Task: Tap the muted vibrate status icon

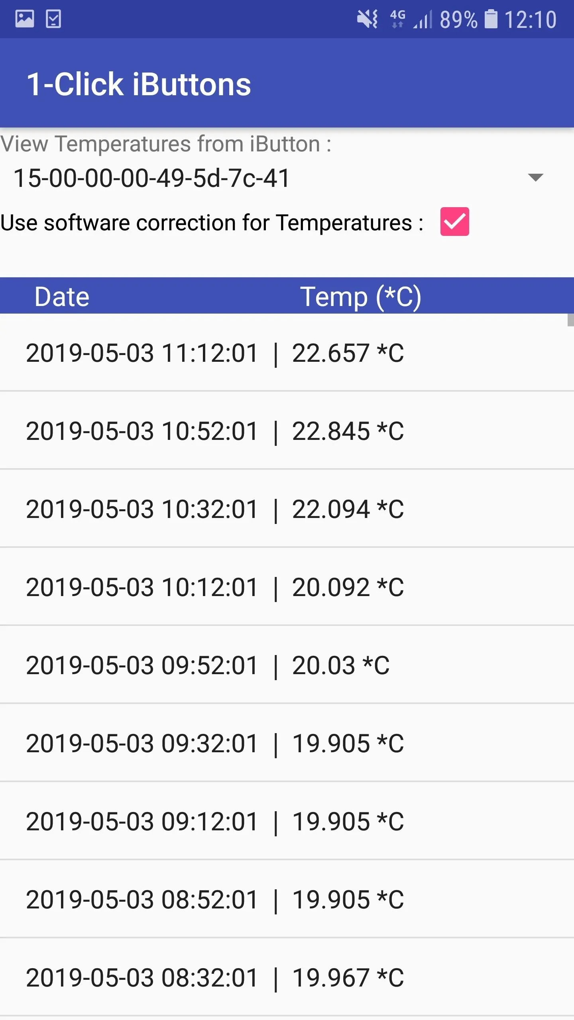Action: (x=367, y=19)
